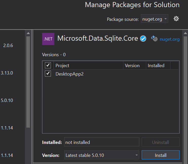The height and width of the screenshot is (164, 188).
Task: Select the package with version 2.0.6
Action: click(x=8, y=46)
